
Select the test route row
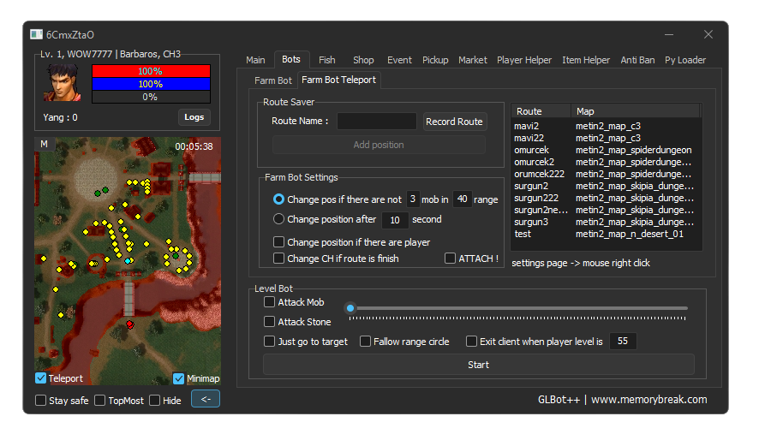click(x=606, y=234)
